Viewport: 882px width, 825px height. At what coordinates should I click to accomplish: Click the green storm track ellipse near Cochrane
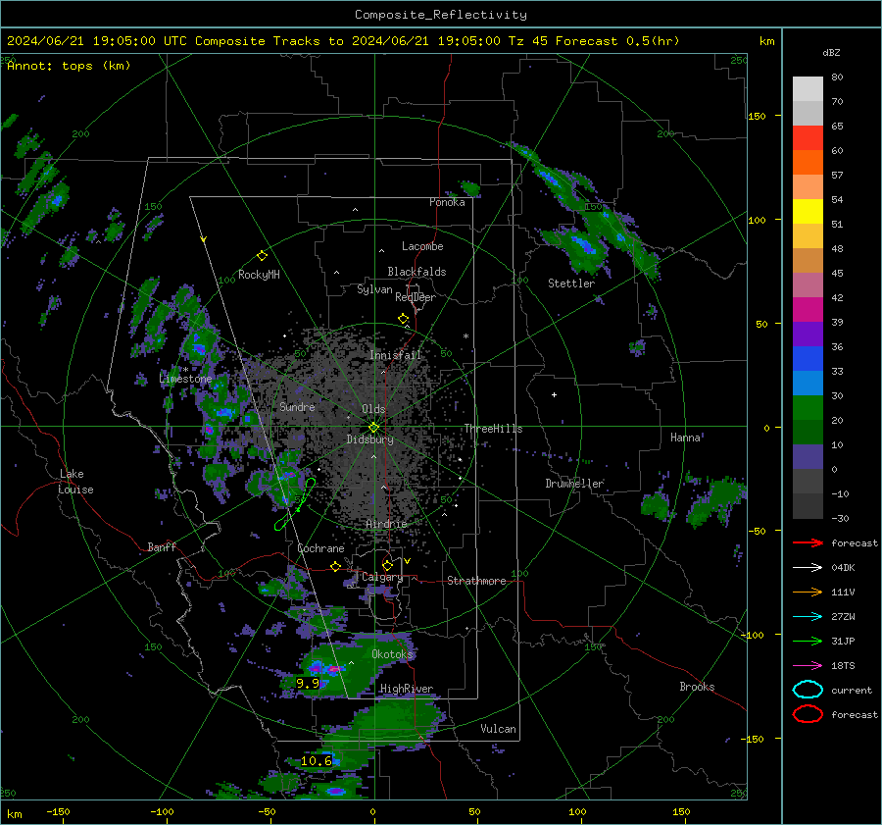click(295, 504)
